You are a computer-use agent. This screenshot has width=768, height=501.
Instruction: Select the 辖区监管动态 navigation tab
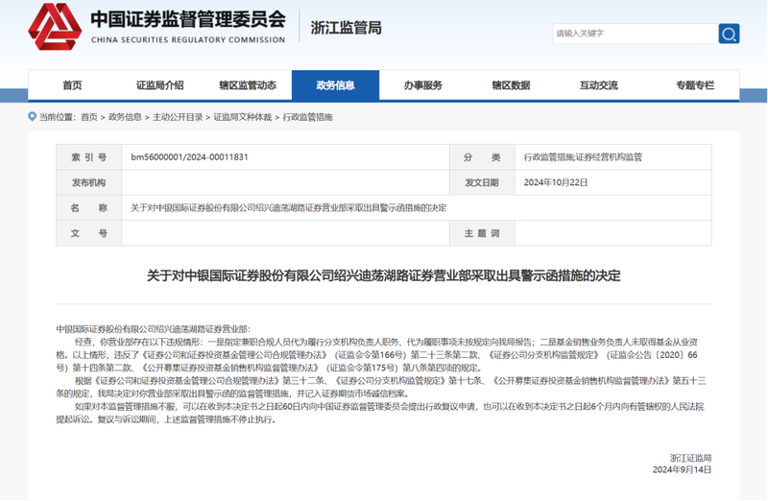click(x=247, y=85)
